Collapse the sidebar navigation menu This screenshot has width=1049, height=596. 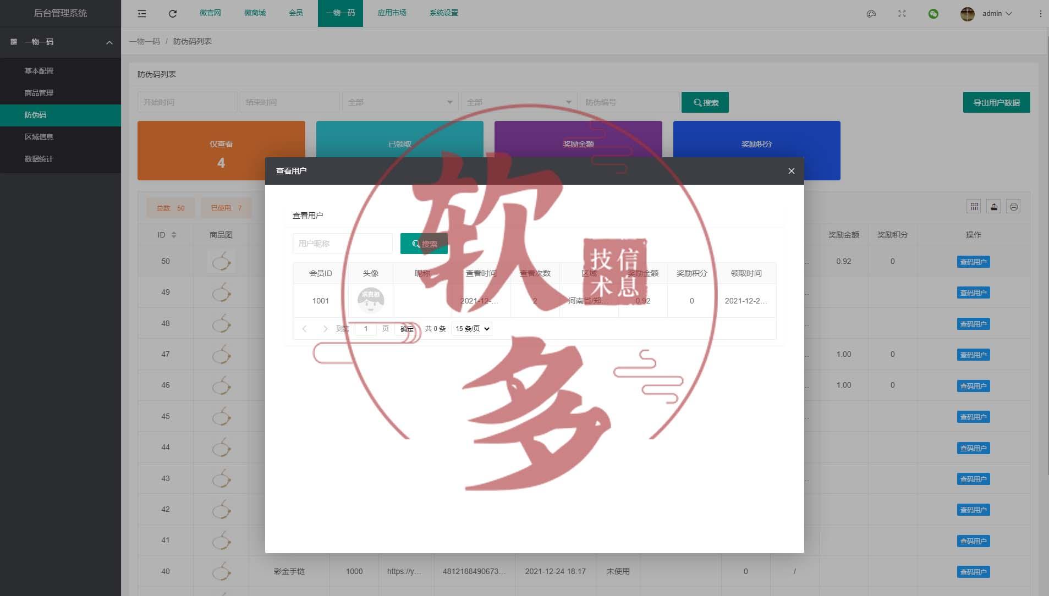click(x=142, y=13)
